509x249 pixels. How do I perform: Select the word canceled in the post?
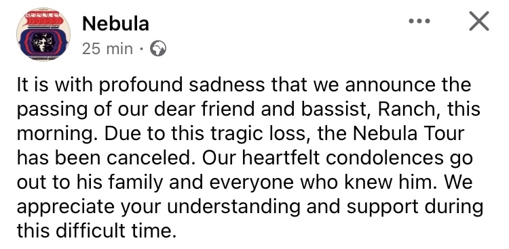point(151,158)
